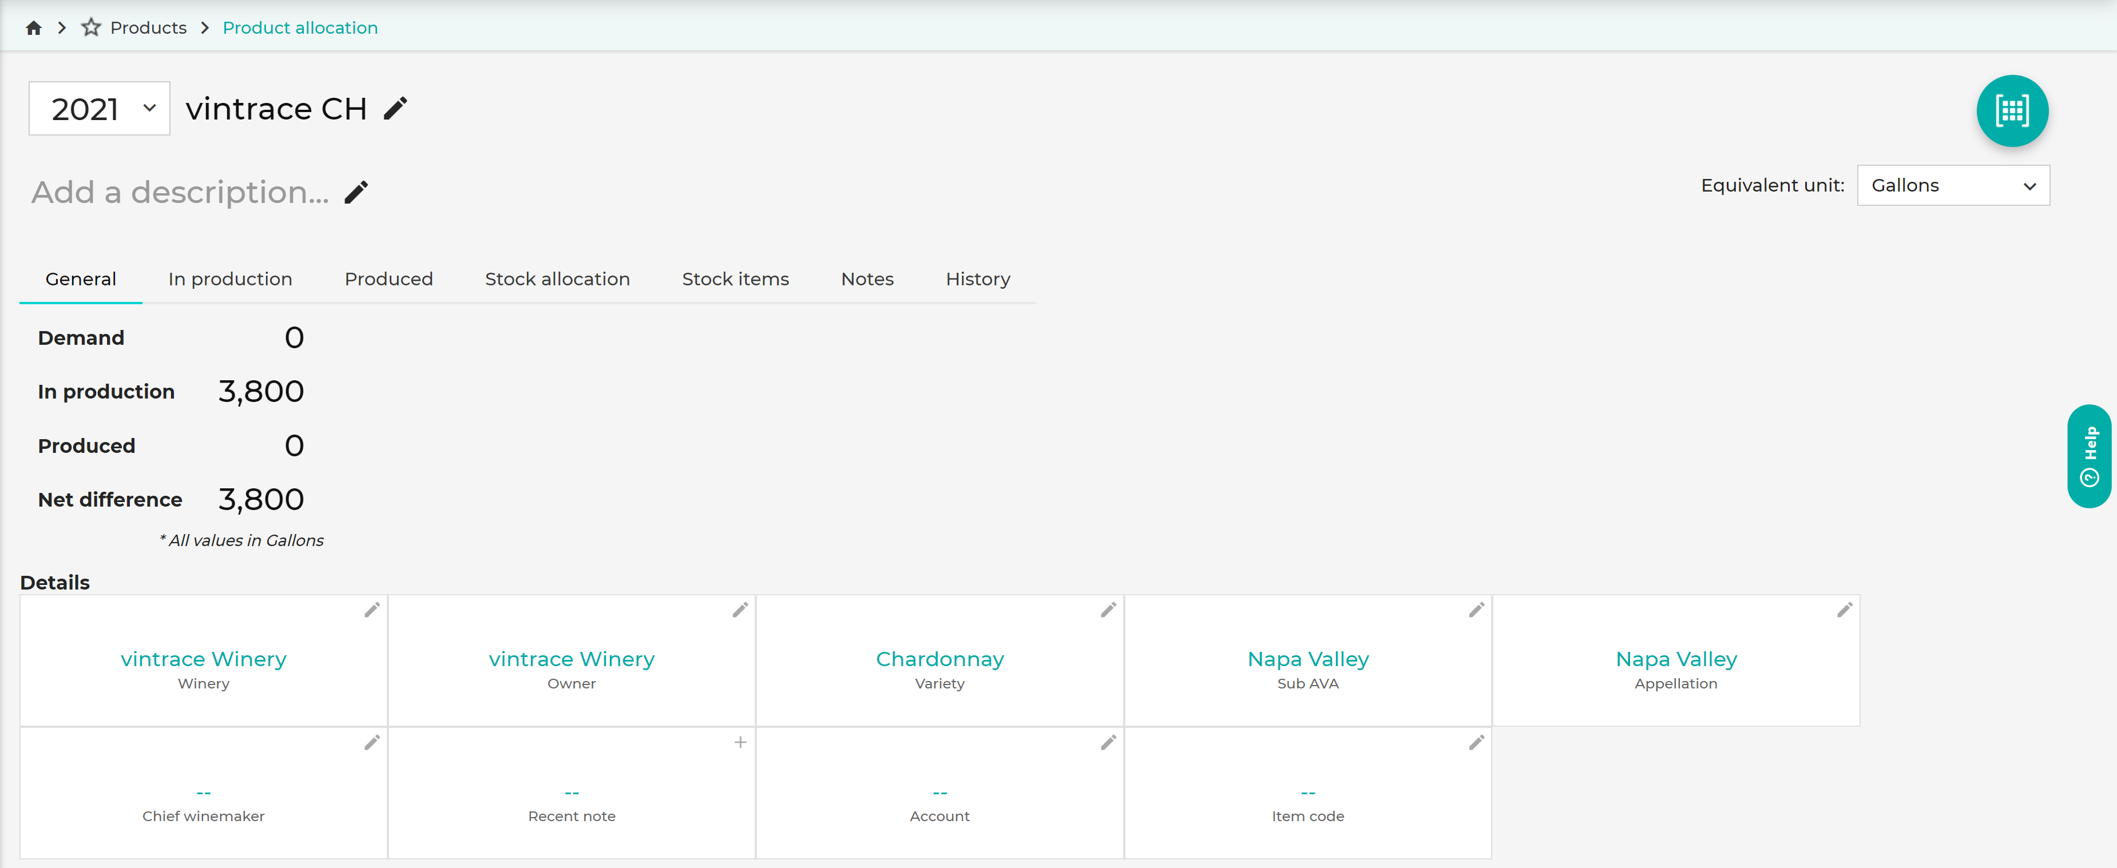Edit the product name with pencil icon

pyautogui.click(x=395, y=109)
